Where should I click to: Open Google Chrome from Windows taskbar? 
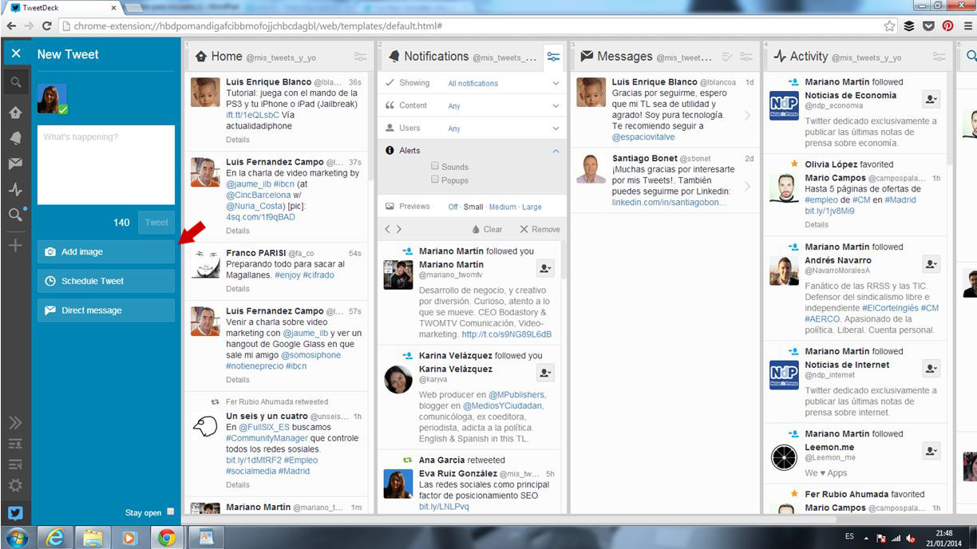(x=166, y=537)
